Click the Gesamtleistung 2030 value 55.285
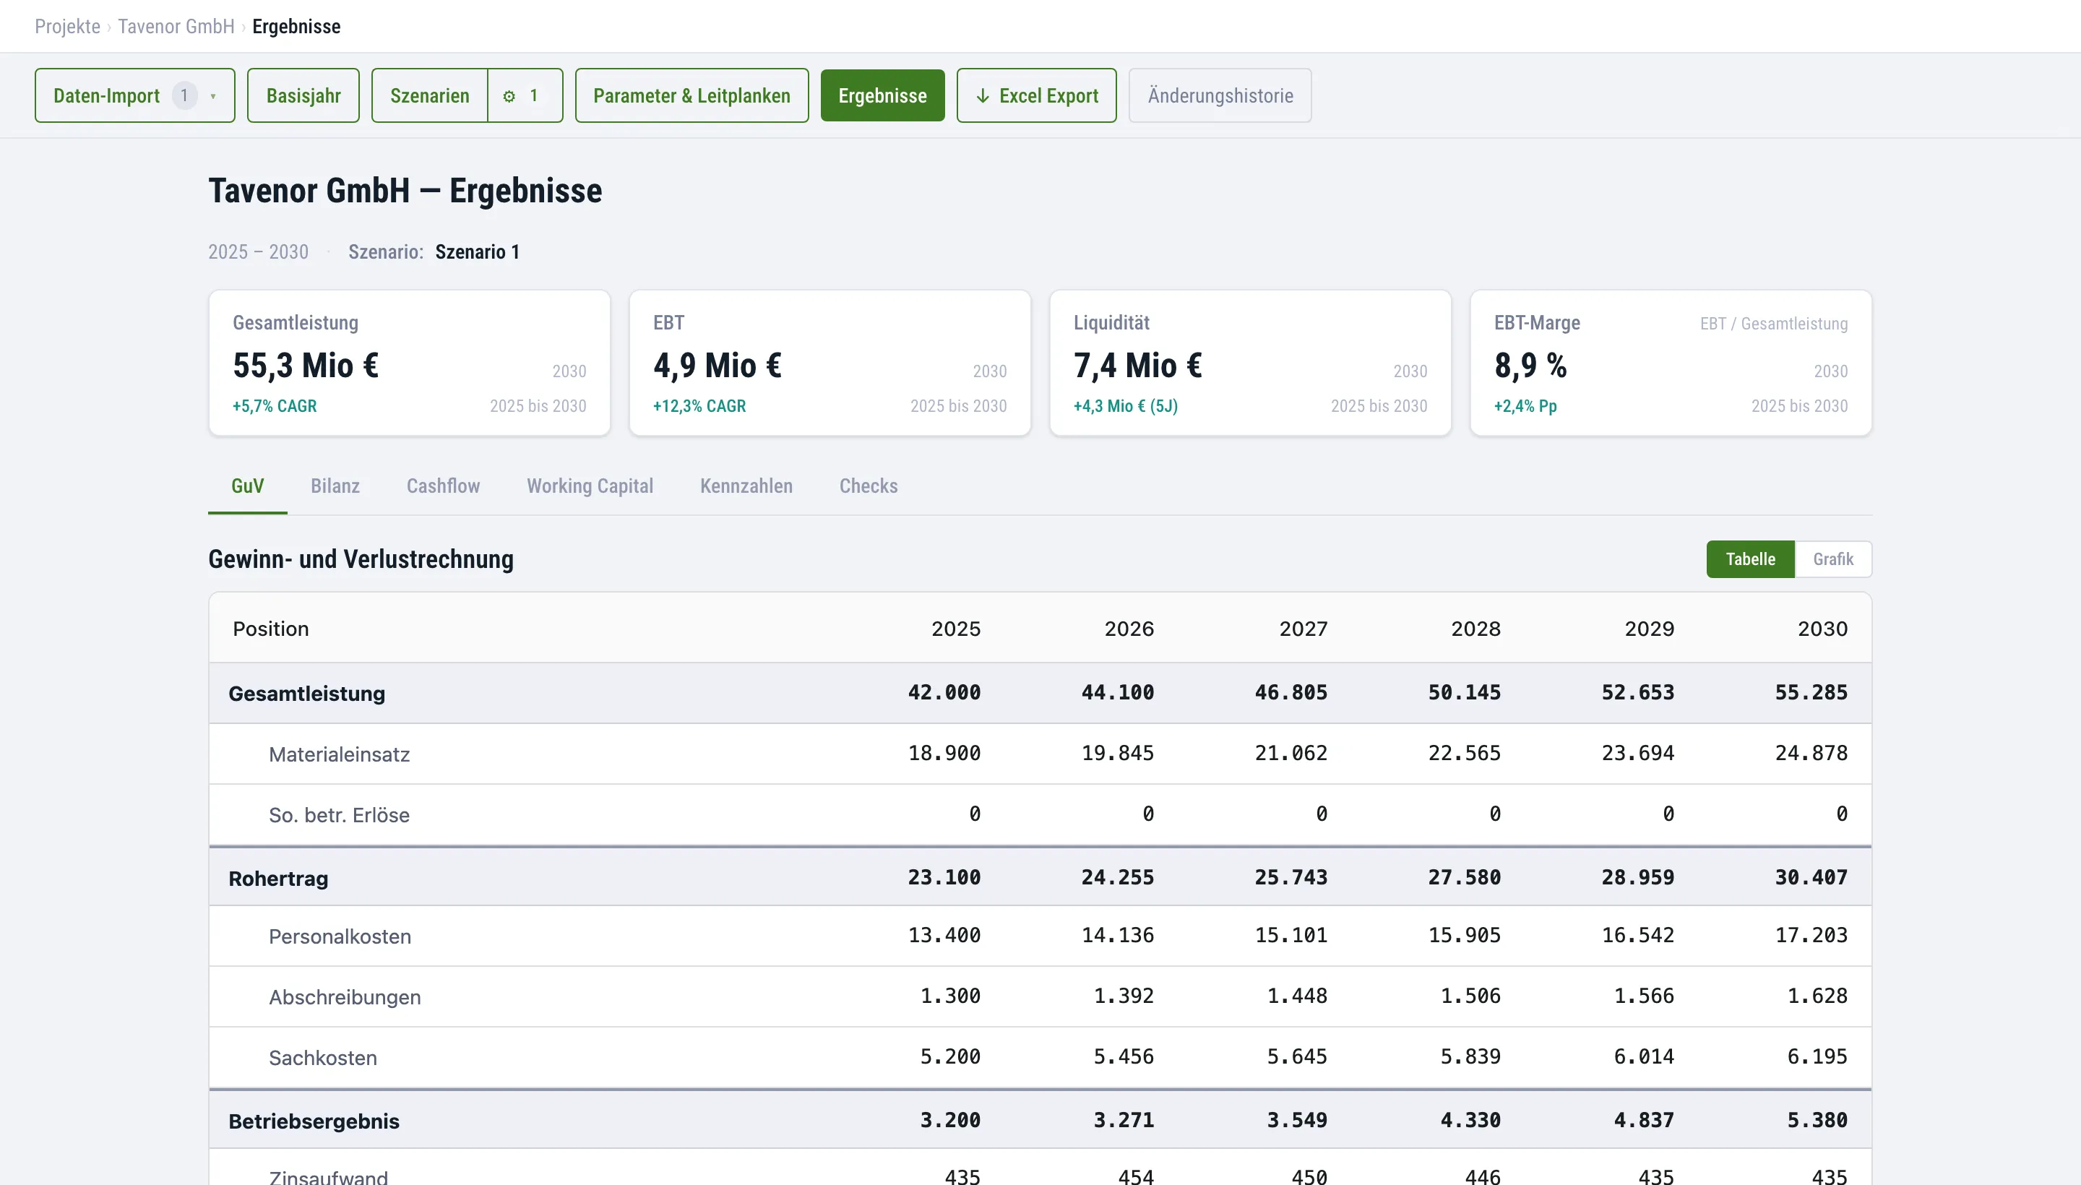The image size is (2081, 1185). [x=1811, y=693]
